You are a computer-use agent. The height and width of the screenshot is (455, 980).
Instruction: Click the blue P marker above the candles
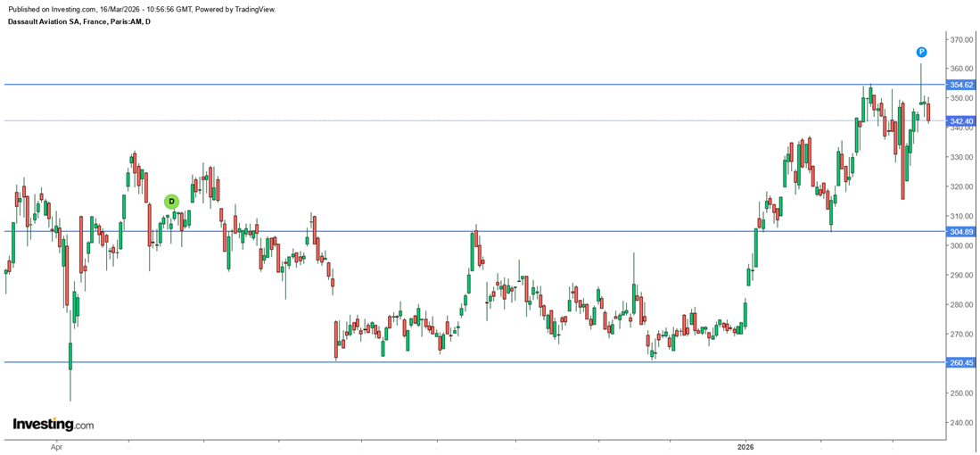click(921, 53)
